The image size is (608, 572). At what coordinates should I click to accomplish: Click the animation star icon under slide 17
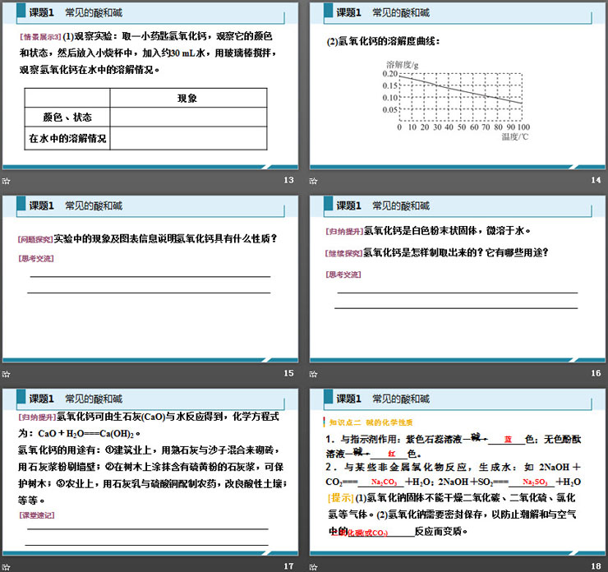7,566
